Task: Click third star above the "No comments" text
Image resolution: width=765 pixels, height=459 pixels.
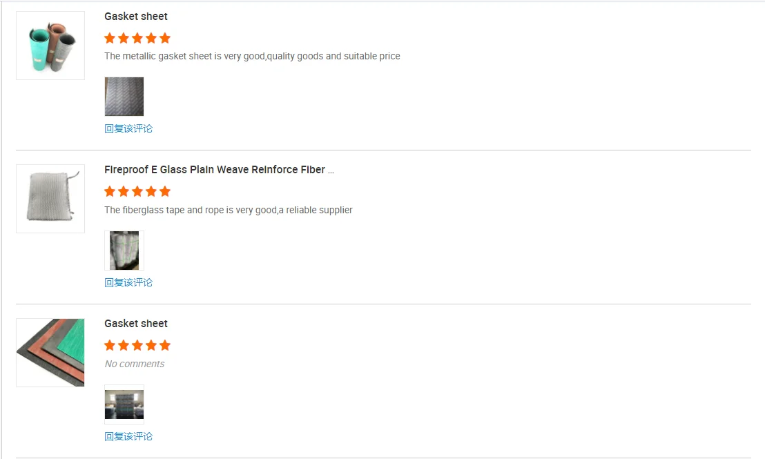Action: (137, 345)
